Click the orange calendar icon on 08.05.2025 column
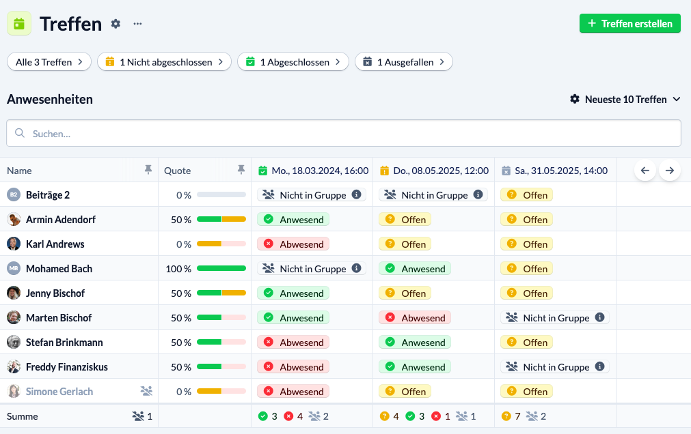Viewport: 691px width, 434px height. click(384, 171)
